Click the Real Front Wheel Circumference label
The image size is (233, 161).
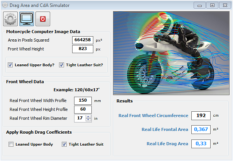(154, 116)
